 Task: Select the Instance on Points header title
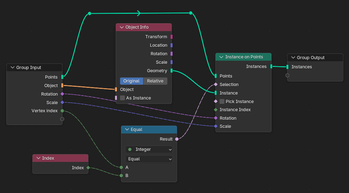244,57
